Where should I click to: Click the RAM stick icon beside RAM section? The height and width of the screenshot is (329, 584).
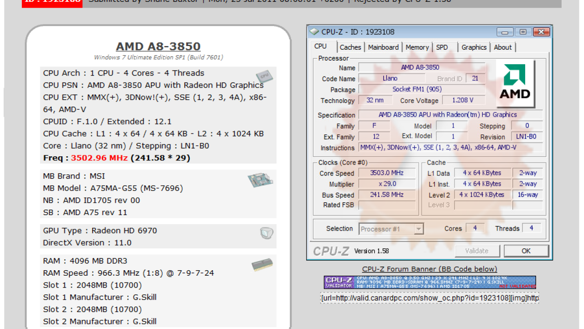(x=262, y=266)
